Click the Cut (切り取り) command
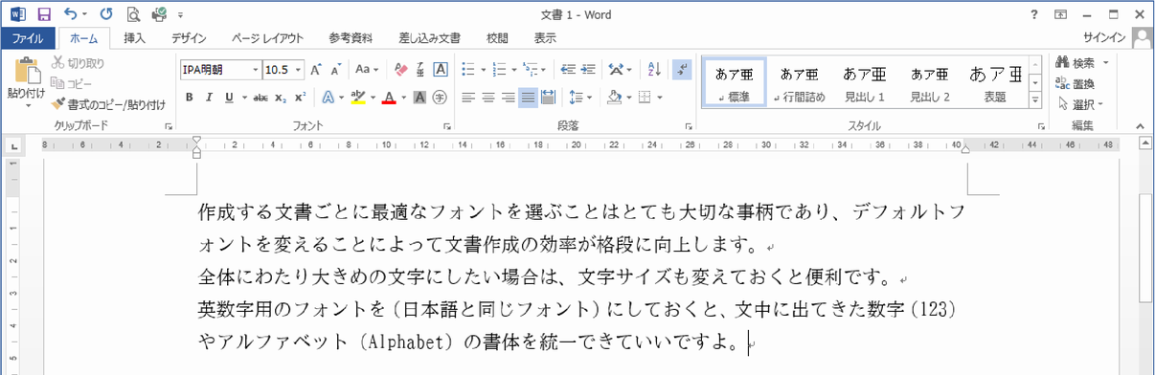The image size is (1155, 375). (78, 63)
